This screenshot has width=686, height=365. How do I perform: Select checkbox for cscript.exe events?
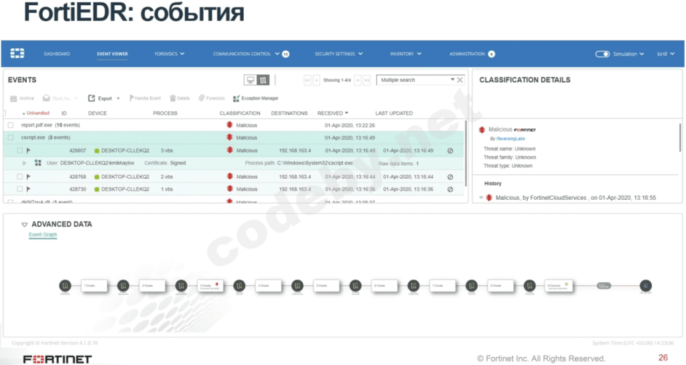click(x=11, y=138)
